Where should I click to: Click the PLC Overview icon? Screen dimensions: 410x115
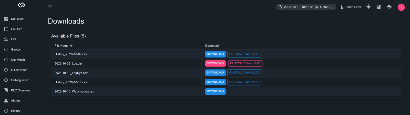click(6, 90)
